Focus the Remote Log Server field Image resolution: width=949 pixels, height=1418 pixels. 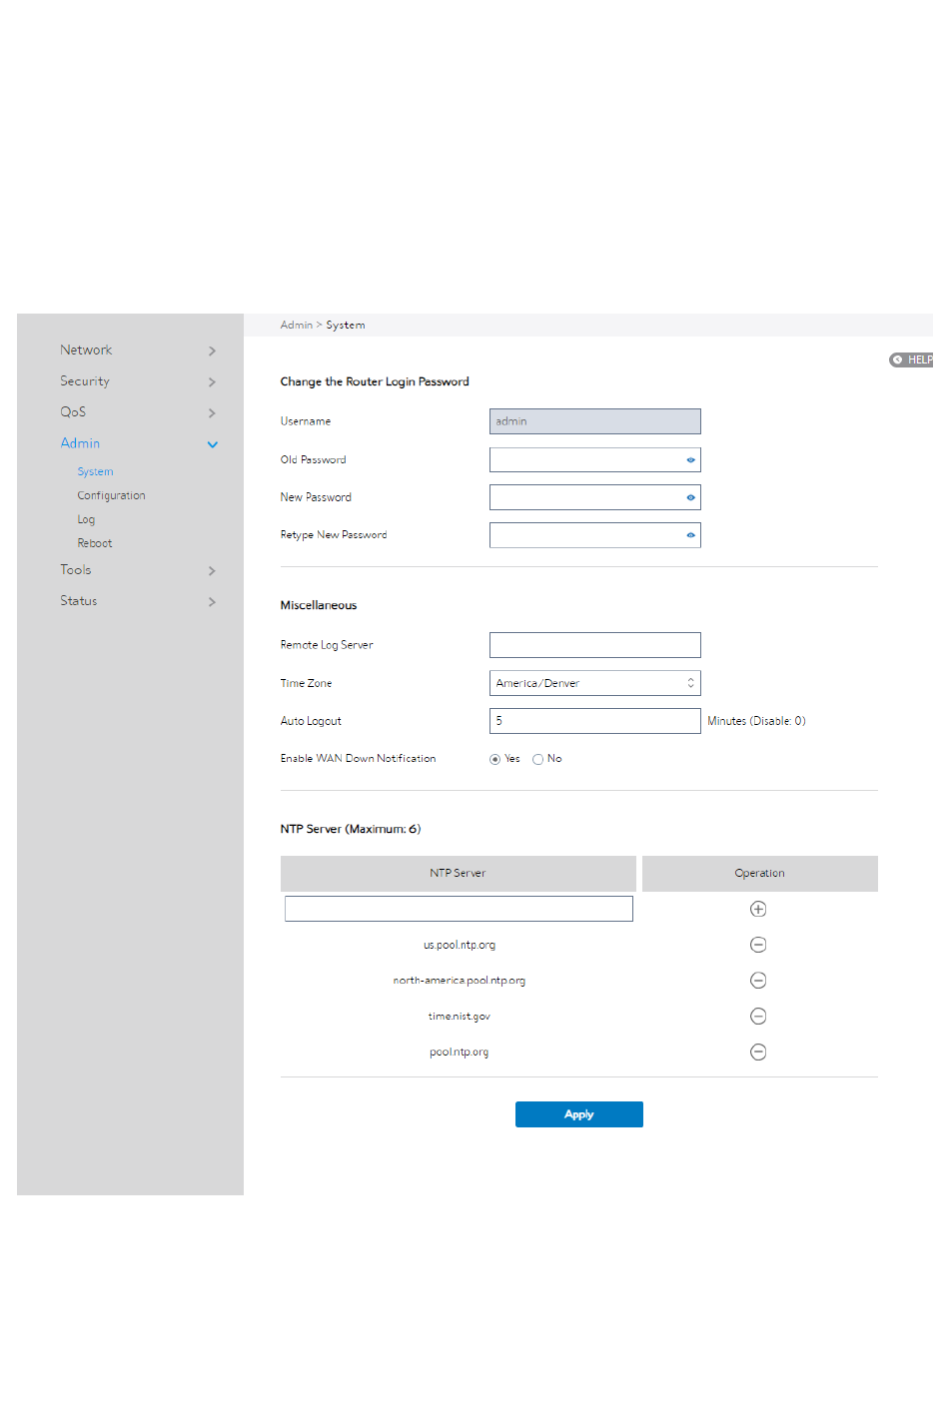[595, 645]
